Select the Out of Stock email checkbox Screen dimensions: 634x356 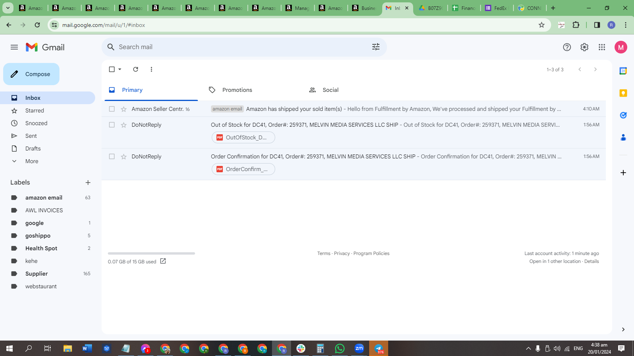pyautogui.click(x=112, y=125)
